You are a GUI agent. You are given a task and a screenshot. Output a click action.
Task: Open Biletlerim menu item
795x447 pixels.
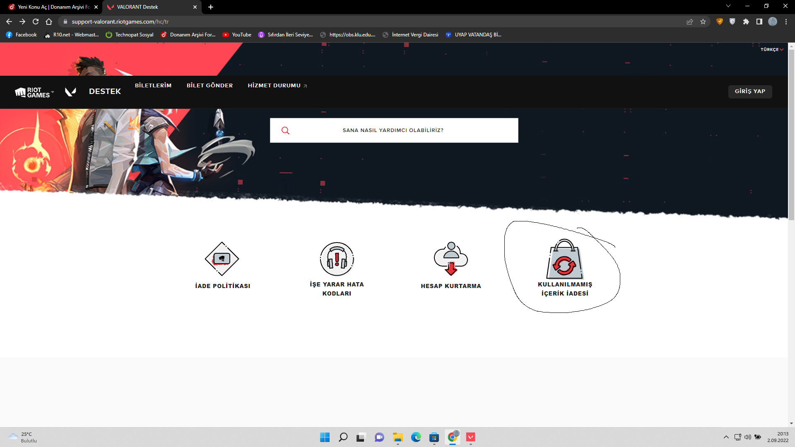pos(153,86)
